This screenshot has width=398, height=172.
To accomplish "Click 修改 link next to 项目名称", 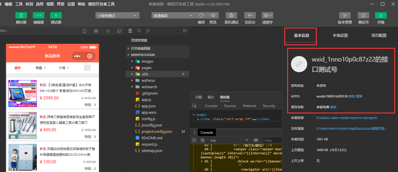I will point(333,107).
